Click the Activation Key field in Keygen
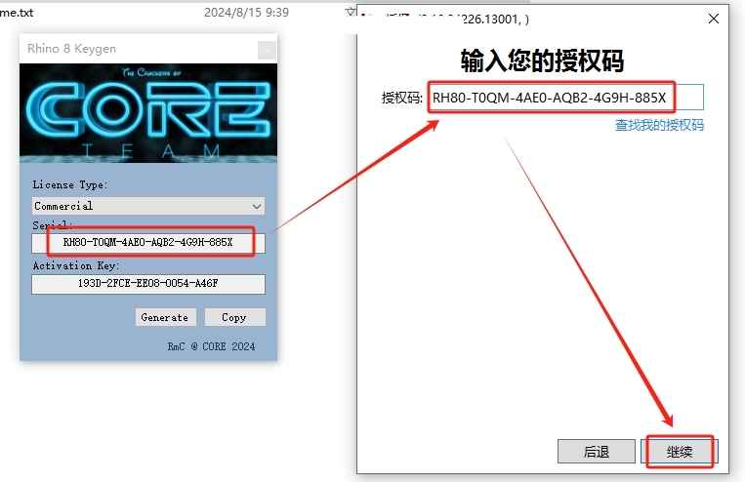The width and height of the screenshot is (745, 482). click(x=148, y=284)
